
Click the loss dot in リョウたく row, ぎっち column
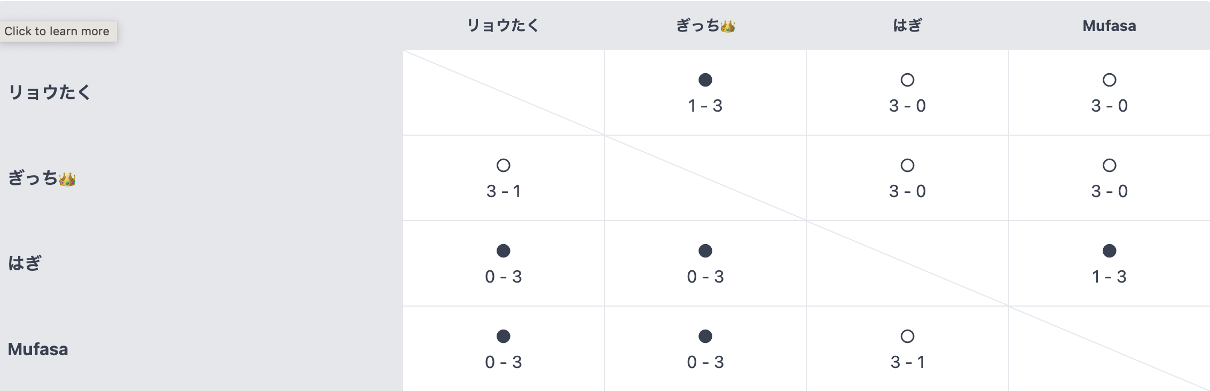point(705,80)
